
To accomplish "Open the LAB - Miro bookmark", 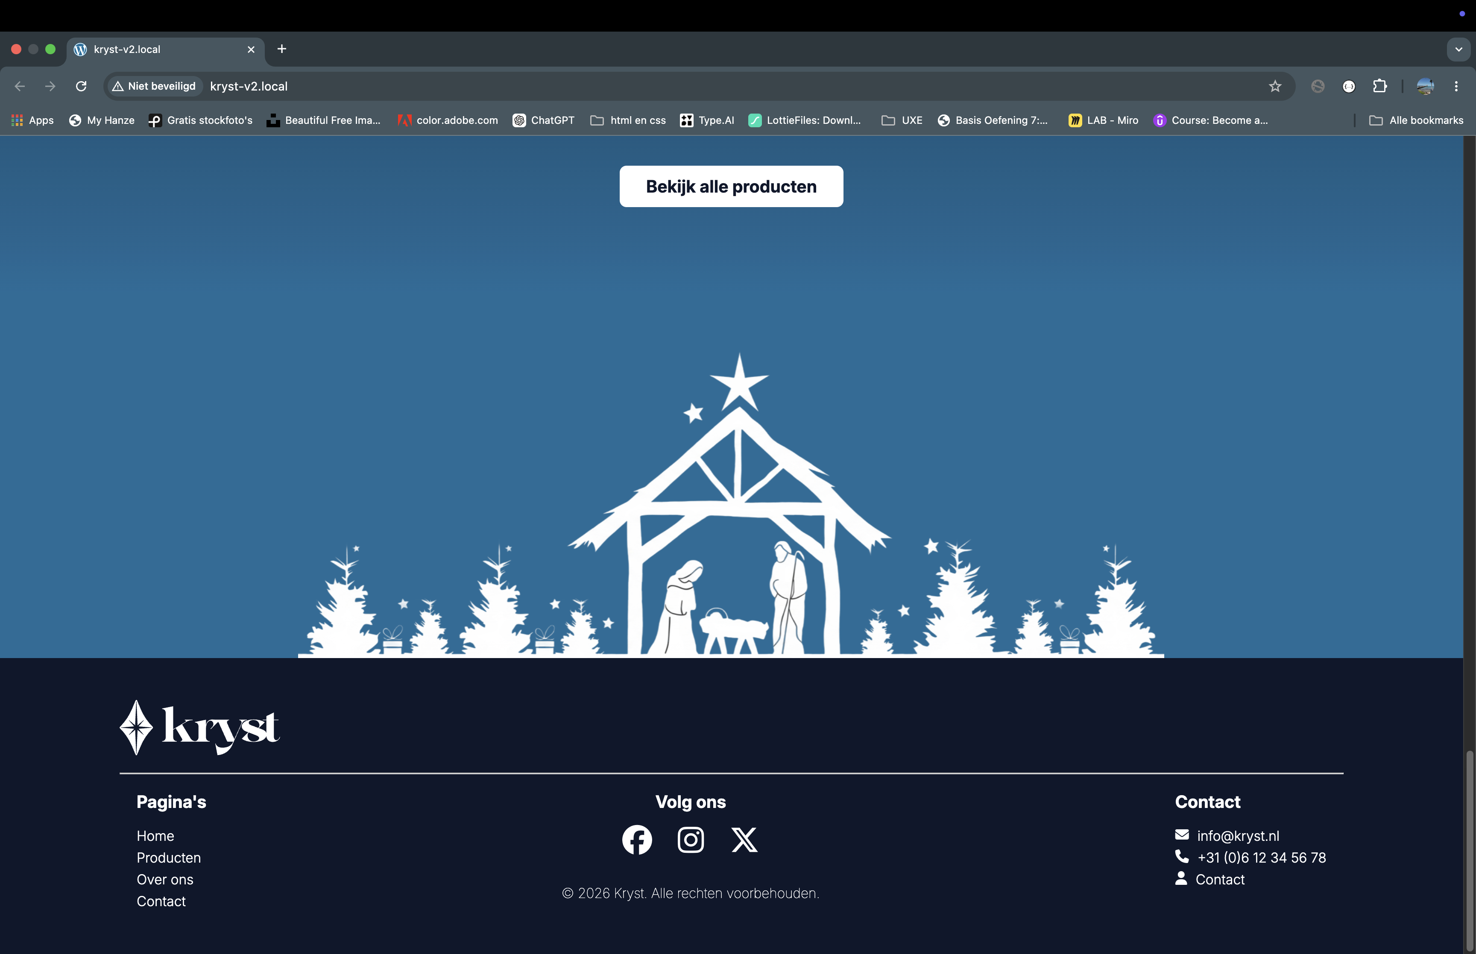I will pyautogui.click(x=1104, y=120).
